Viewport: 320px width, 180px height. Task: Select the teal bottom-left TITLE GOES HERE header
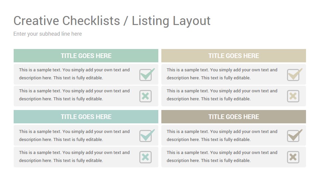(86, 117)
